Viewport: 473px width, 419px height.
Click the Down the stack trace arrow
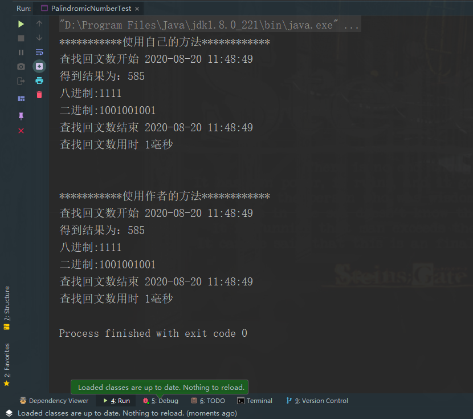39,38
